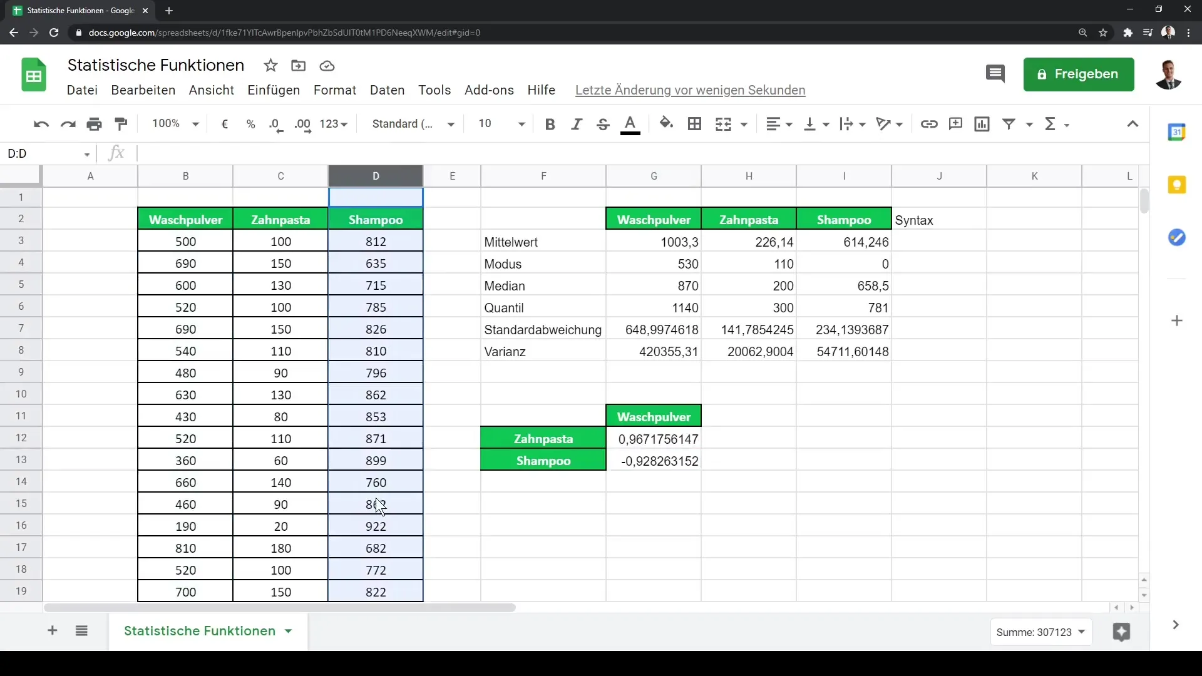This screenshot has width=1202, height=676.
Task: Open the Letzte Änderung version history link
Action: tap(690, 90)
